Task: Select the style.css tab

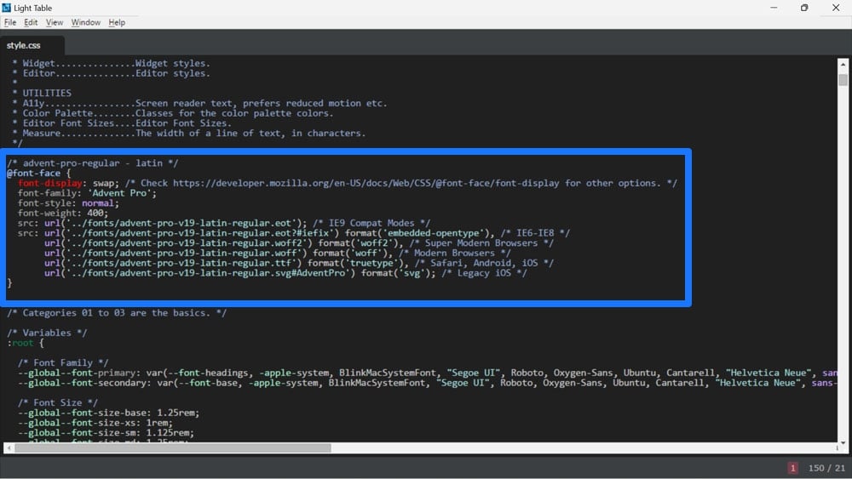Action: pyautogui.click(x=24, y=45)
